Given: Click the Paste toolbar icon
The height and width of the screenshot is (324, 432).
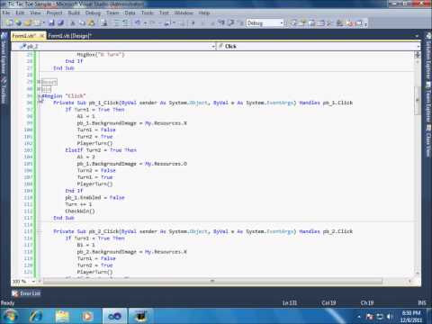Looking at the screenshot, I should point(92,22).
